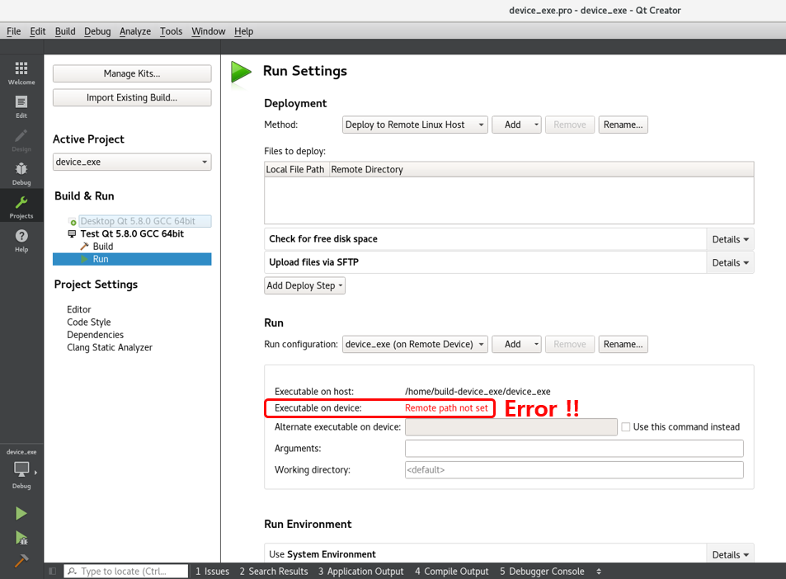Open the File menu
The height and width of the screenshot is (579, 786).
pos(13,31)
